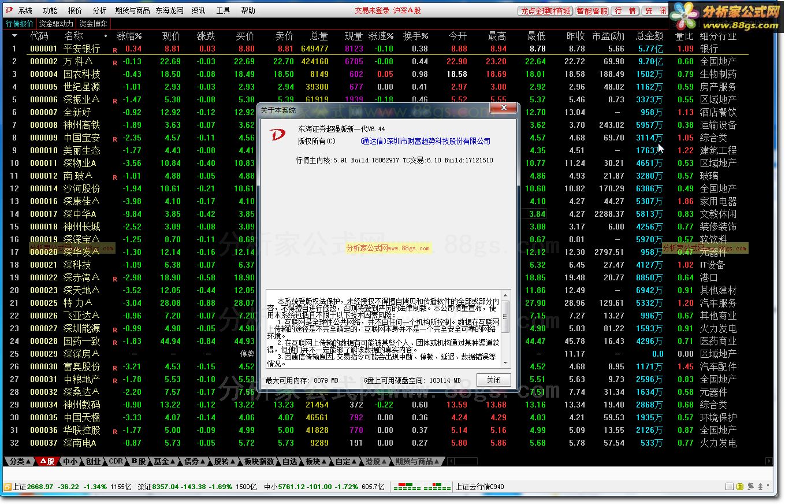Click the horizontal scrollbar right arrow

tap(769, 461)
